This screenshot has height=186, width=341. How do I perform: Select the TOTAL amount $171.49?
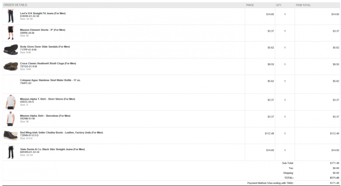[x=334, y=178]
